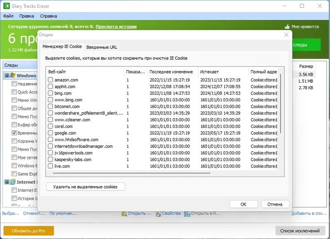The width and height of the screenshot is (330, 239).
Task: Click the Glary Tracks Eraser app icon
Action: (7, 6)
